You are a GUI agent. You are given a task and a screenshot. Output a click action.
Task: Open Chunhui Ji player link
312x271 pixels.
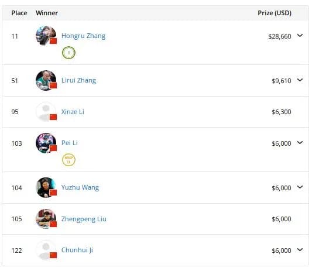pos(77,251)
